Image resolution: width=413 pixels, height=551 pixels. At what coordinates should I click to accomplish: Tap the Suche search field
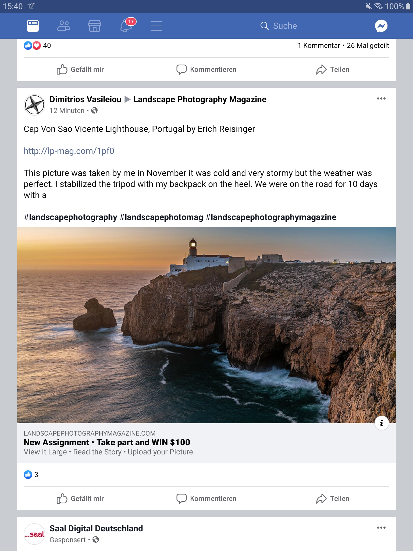(312, 26)
